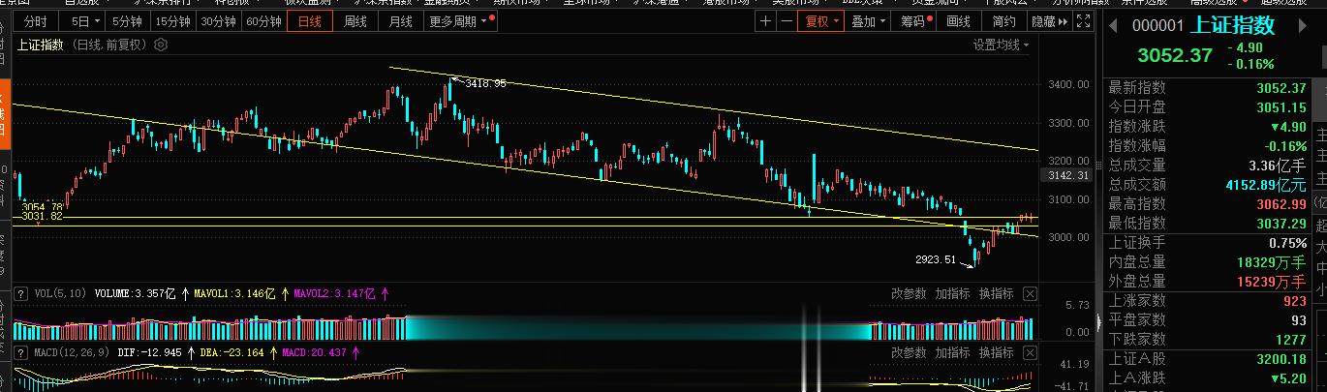Screen dimensions: 1327x392
Task: Click 换指标 in VOL panel
Action: coord(996,293)
